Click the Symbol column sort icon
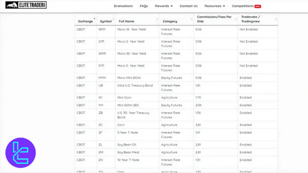Image resolution: width=308 pixels, height=173 pixels. point(114,19)
